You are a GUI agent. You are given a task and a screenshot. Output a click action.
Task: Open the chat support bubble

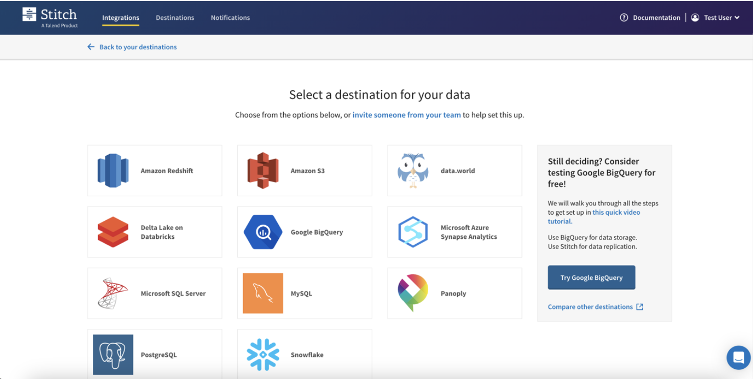pyautogui.click(x=738, y=358)
